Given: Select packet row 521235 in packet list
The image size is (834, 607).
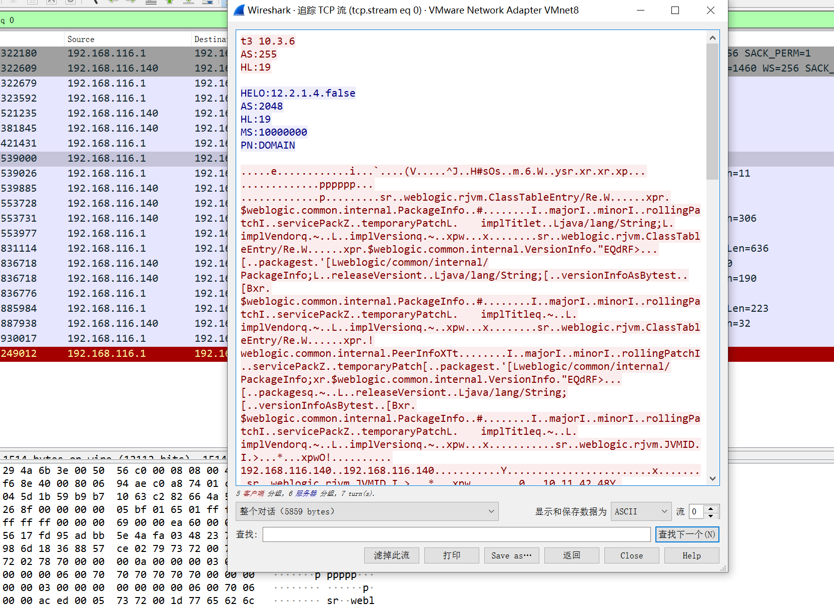Looking at the screenshot, I should tap(114, 114).
